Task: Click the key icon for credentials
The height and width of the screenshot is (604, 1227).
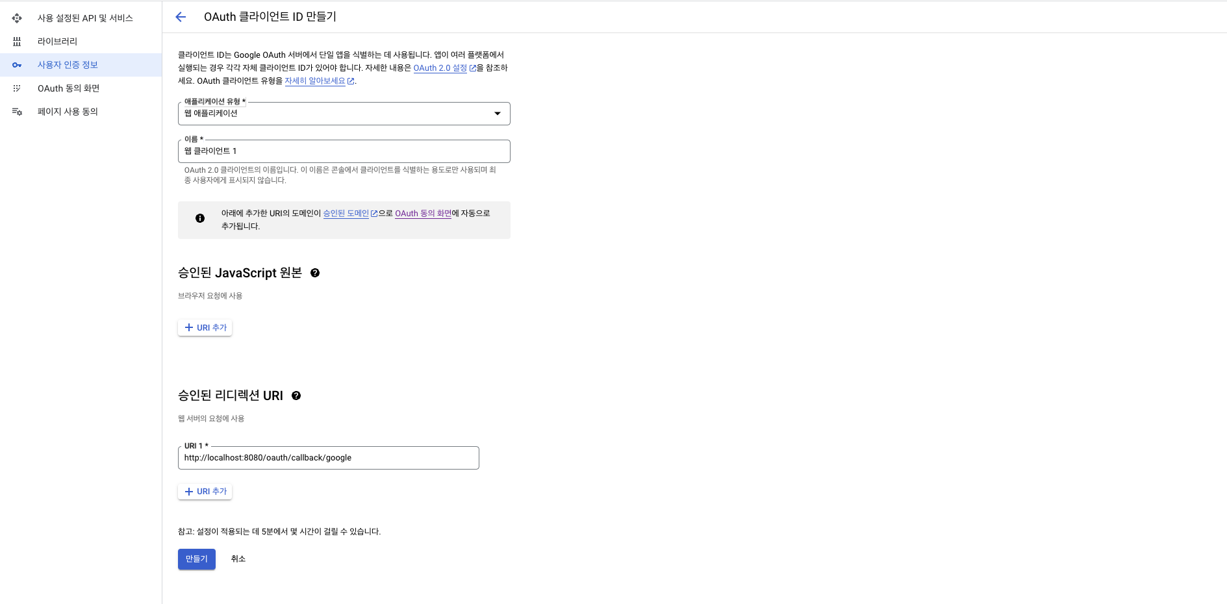Action: click(x=17, y=65)
